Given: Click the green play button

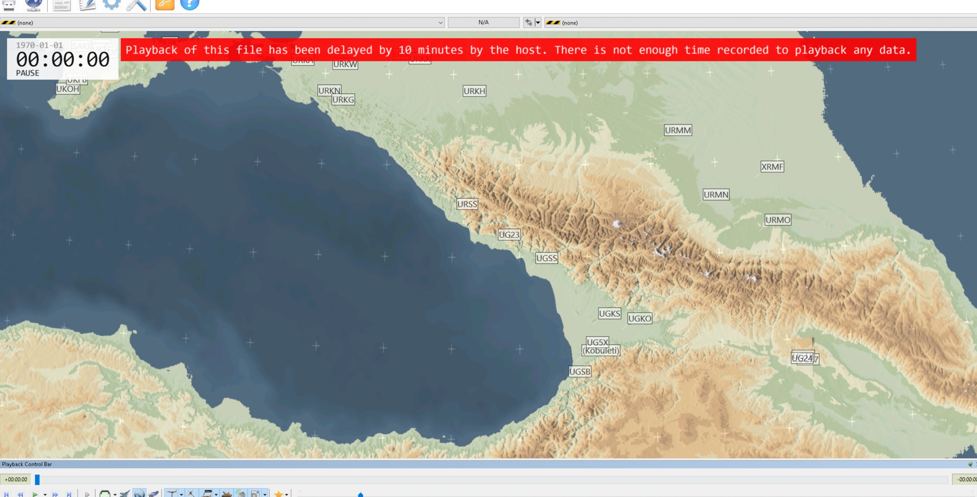Looking at the screenshot, I should click(35, 494).
